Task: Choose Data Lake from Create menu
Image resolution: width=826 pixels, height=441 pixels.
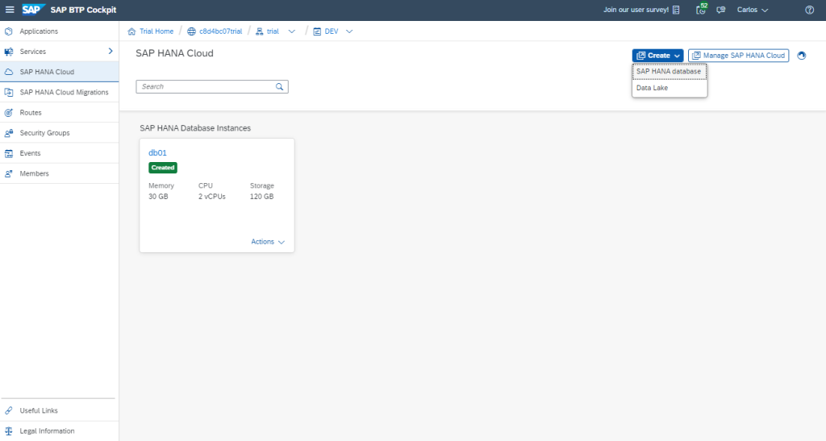Action: tap(670, 88)
